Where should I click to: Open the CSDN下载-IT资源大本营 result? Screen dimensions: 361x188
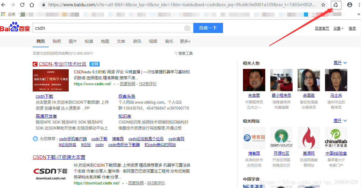(x=59, y=157)
